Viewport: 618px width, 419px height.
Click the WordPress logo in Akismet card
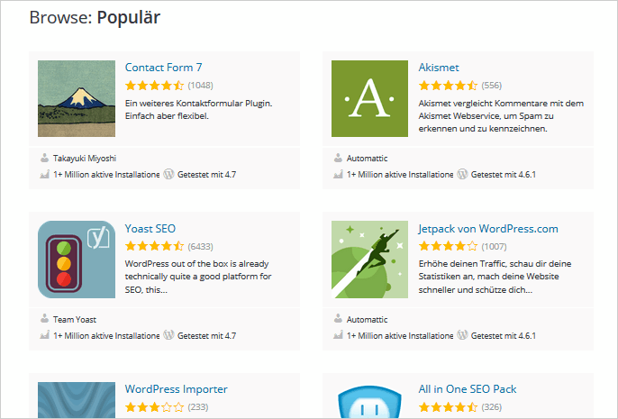click(x=462, y=174)
